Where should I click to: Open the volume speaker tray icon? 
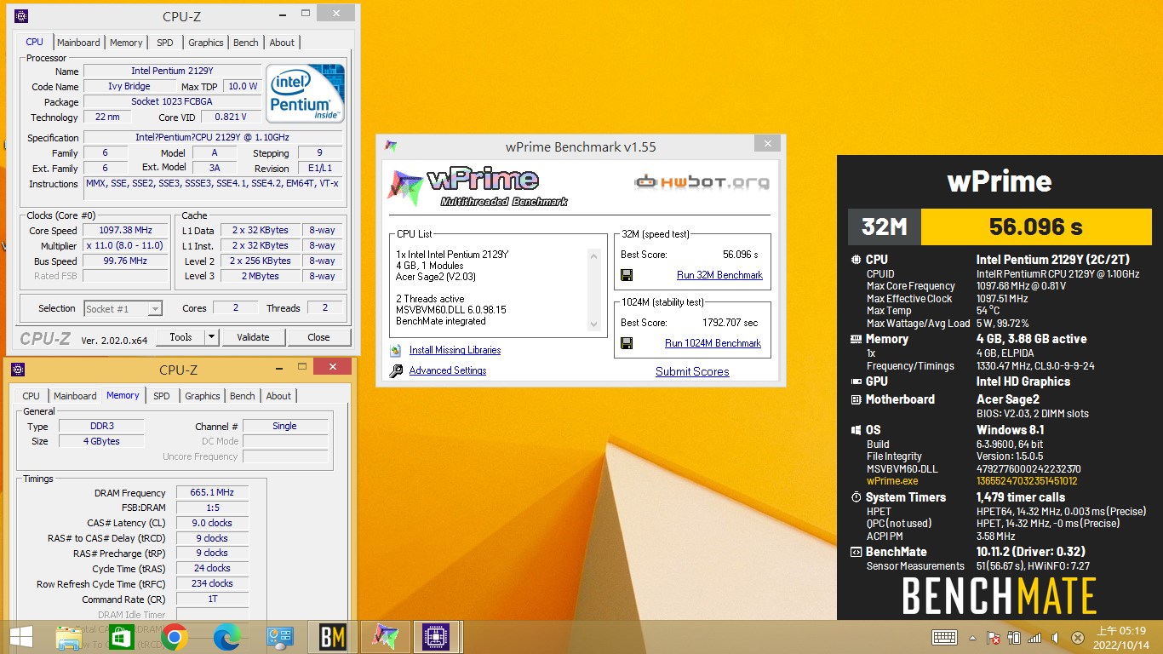1056,638
